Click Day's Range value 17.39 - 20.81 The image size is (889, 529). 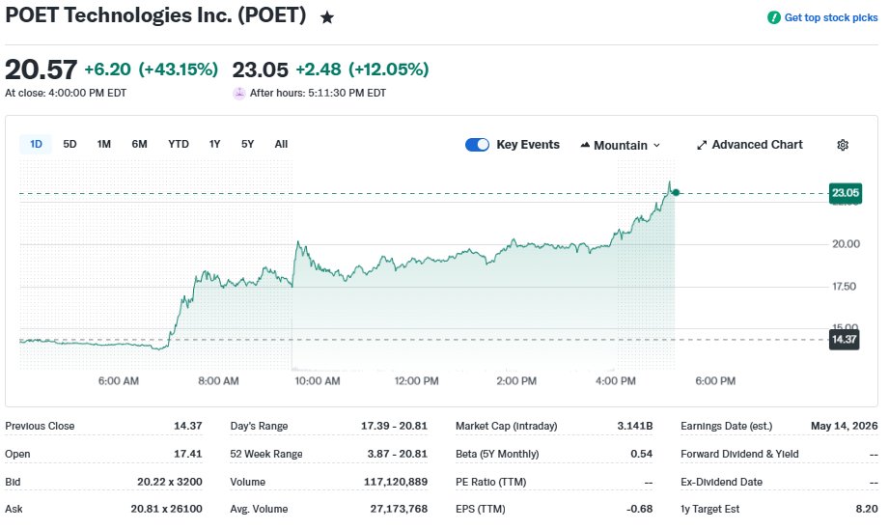click(394, 426)
